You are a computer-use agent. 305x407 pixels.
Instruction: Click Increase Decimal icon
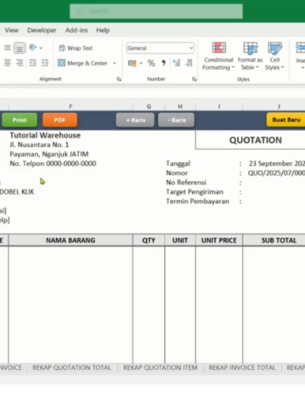(x=177, y=63)
